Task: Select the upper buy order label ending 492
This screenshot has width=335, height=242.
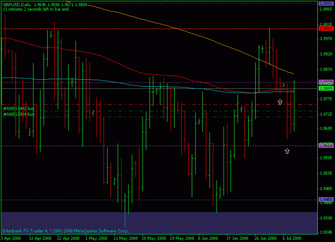Action: pos(19,108)
